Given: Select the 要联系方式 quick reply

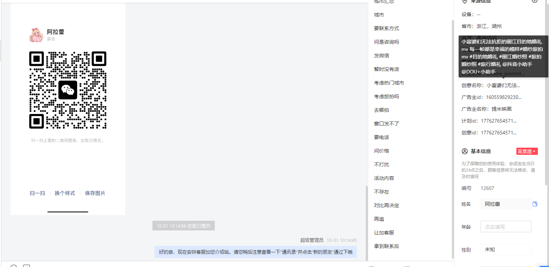Looking at the screenshot, I should (x=387, y=28).
